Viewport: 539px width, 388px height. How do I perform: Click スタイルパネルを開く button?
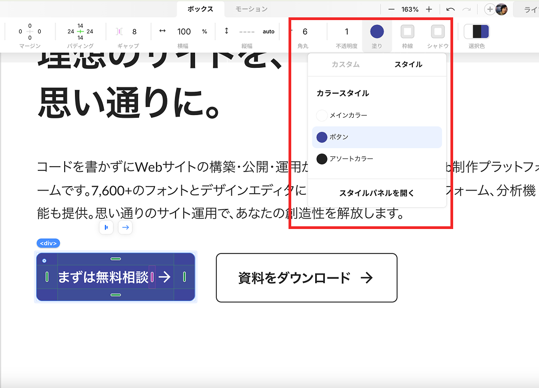(377, 193)
